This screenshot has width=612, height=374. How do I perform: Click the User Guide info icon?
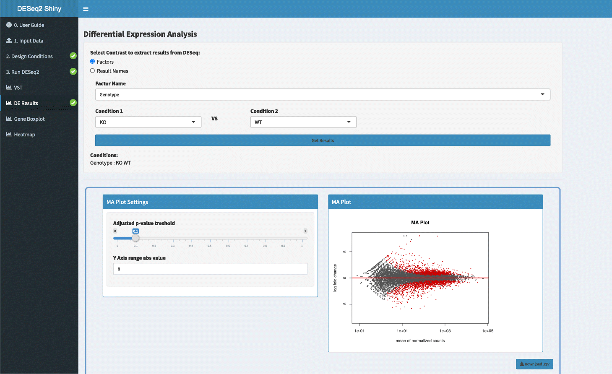click(x=9, y=25)
